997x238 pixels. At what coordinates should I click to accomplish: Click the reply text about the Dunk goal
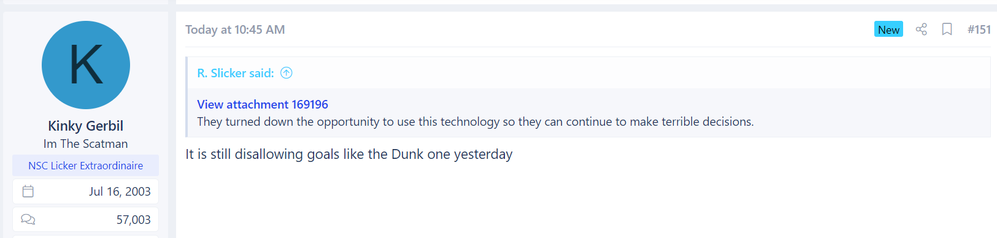click(x=349, y=154)
